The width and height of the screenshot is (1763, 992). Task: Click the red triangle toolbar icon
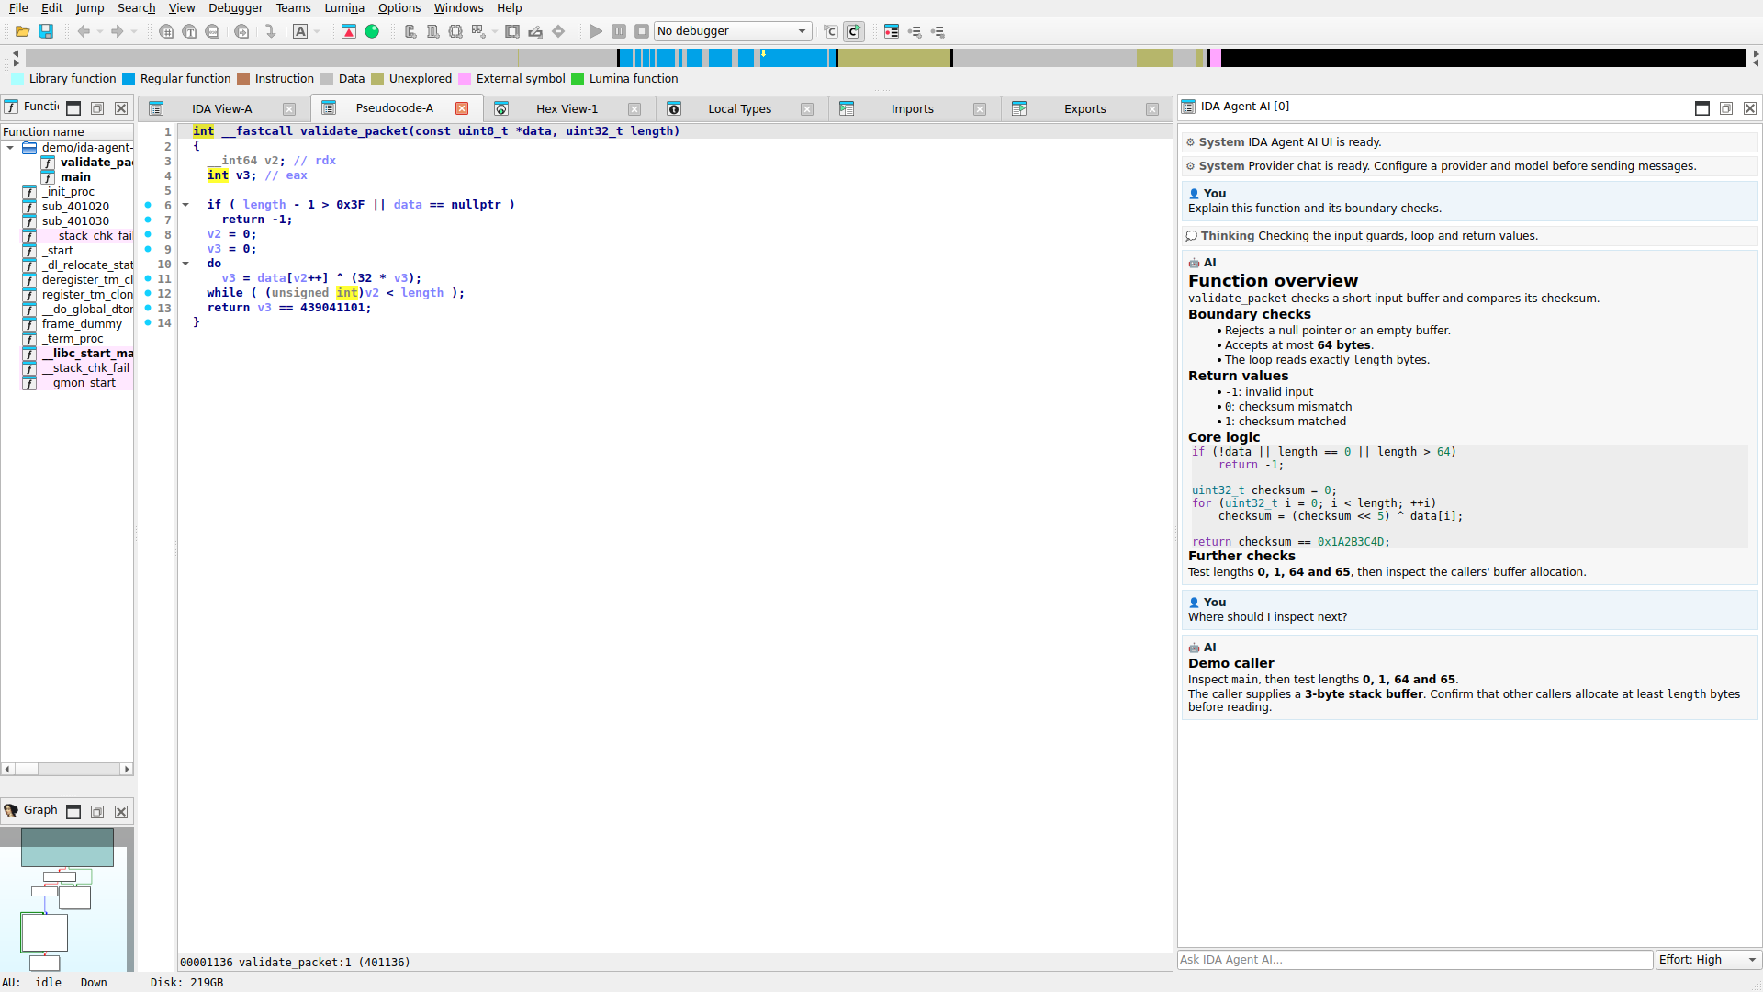tap(349, 31)
